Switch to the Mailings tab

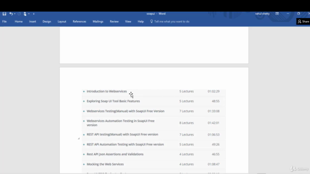[x=98, y=21]
